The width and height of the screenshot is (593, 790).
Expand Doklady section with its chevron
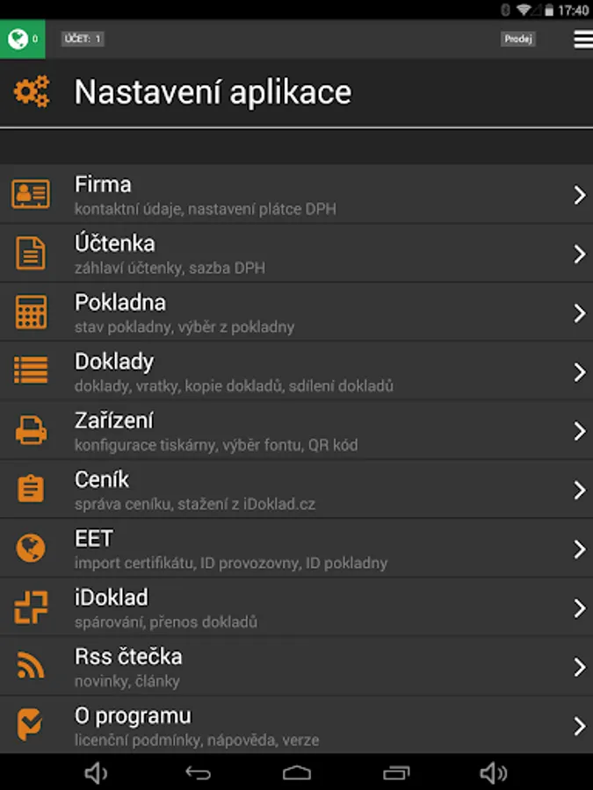[579, 372]
